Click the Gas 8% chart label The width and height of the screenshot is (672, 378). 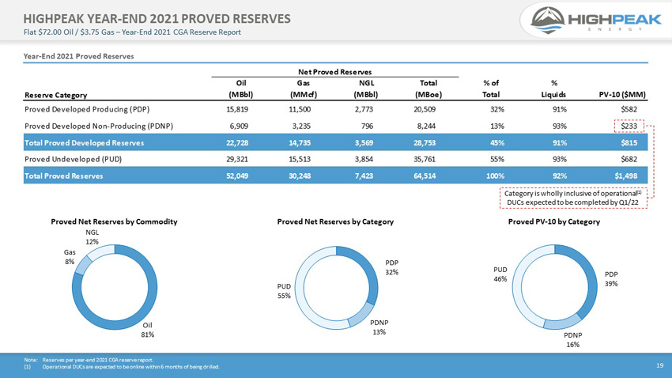(x=70, y=257)
